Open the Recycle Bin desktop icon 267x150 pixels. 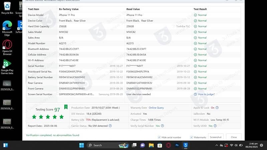[x=7, y=8]
